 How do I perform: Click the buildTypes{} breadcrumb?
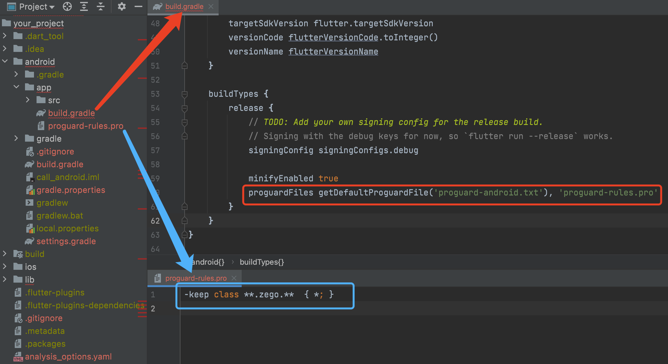(x=262, y=262)
